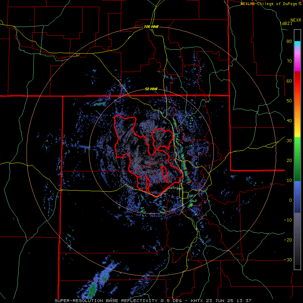Click the -20 value on the dBZ scale

pos(288,240)
